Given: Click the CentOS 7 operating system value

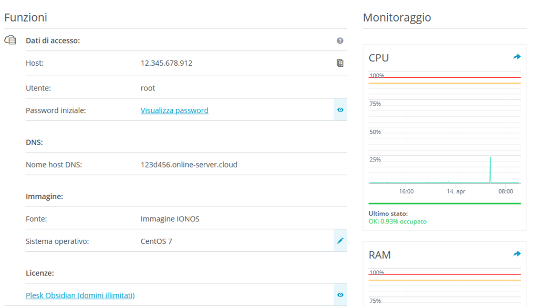Looking at the screenshot, I should (156, 241).
